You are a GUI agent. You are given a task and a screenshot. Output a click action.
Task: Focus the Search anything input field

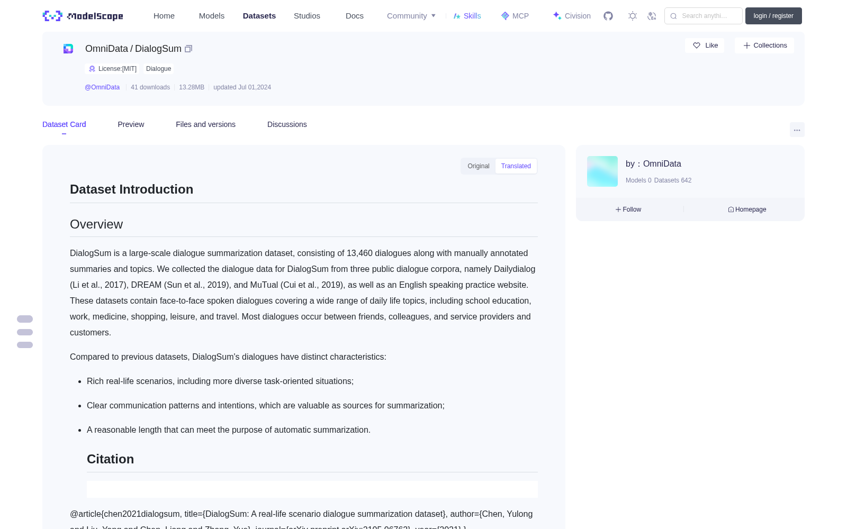[704, 16]
